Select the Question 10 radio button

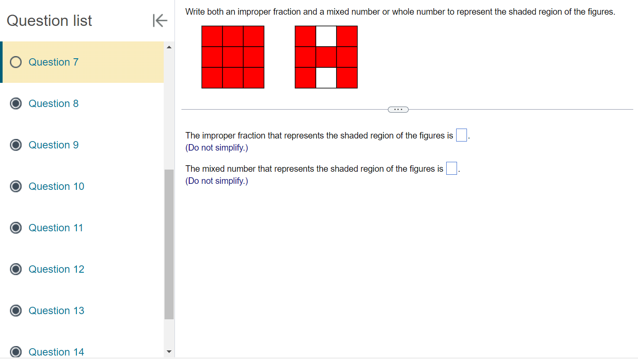click(16, 186)
